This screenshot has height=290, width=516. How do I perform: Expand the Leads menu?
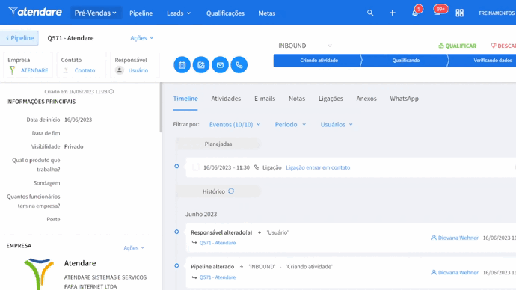click(179, 13)
